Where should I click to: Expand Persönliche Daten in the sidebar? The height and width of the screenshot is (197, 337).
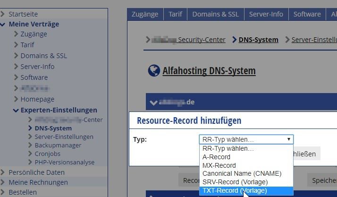(x=36, y=172)
